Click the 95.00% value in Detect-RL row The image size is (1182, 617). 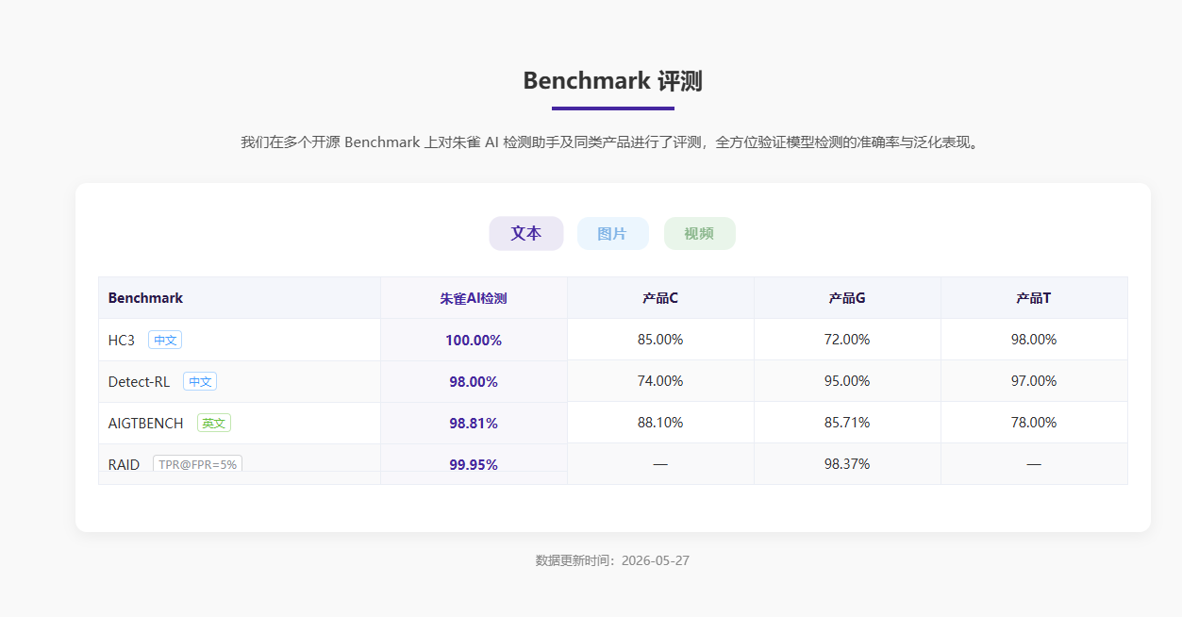847,381
